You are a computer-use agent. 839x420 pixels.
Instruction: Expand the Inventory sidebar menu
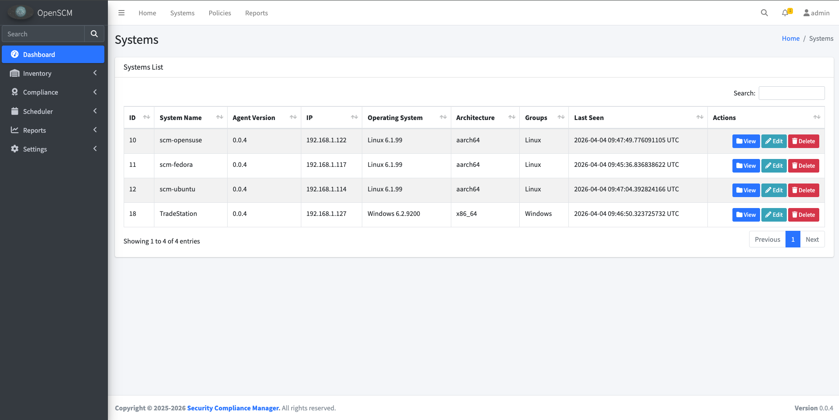(53, 73)
